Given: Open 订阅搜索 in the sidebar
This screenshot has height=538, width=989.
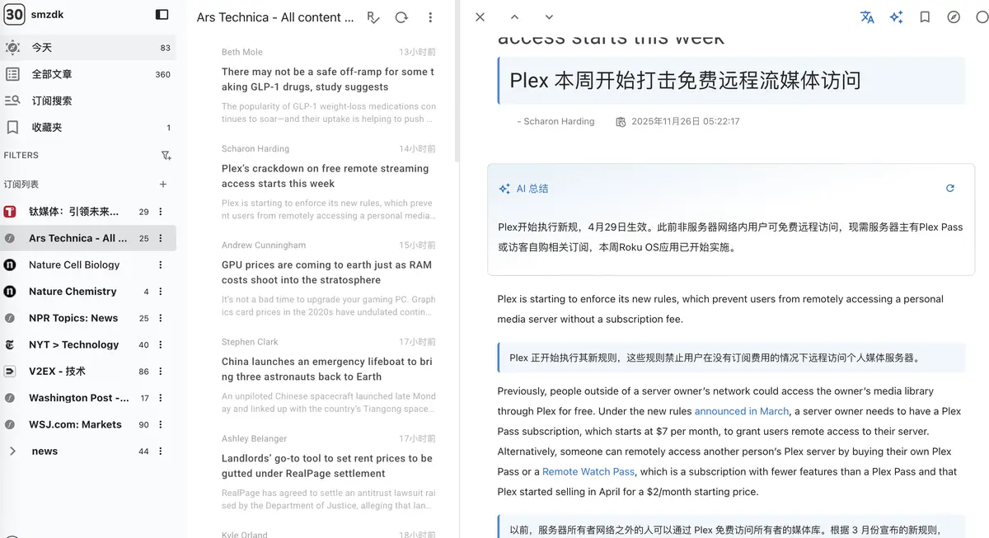Looking at the screenshot, I should pos(52,101).
